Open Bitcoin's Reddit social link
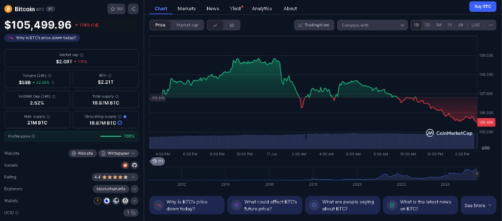The height and width of the screenshot is (221, 502). coord(125,165)
